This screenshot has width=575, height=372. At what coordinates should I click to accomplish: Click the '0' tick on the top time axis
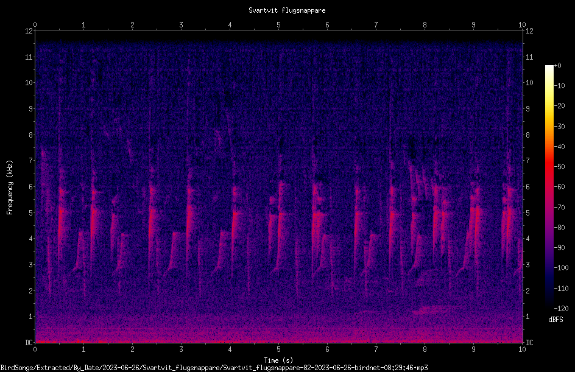(x=35, y=25)
